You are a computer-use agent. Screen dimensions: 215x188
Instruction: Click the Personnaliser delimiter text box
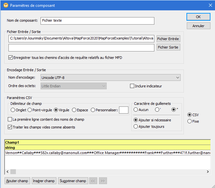(x=124, y=110)
